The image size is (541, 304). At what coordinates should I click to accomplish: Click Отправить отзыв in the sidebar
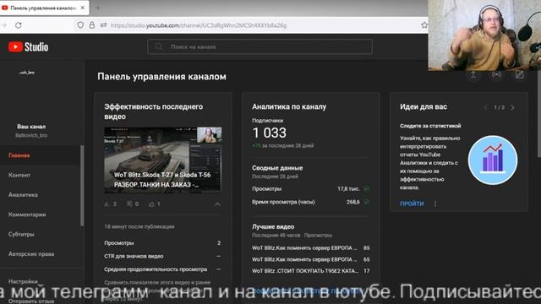point(31,301)
